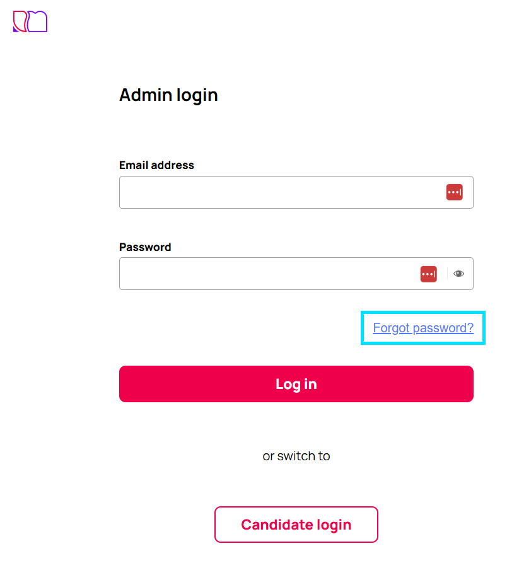The image size is (507, 563).
Task: Click the Admin login heading
Action: click(x=168, y=95)
